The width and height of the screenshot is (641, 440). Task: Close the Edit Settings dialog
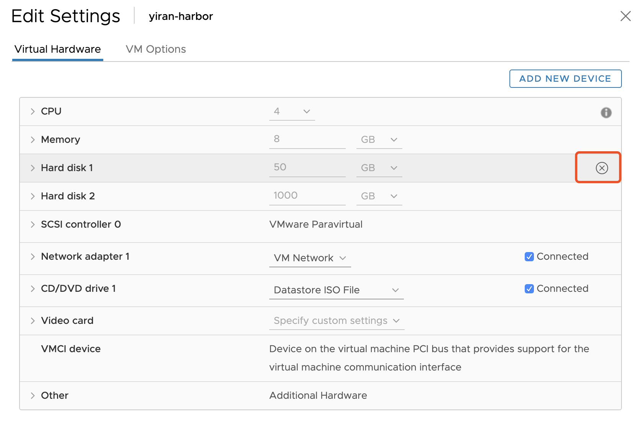[625, 16]
